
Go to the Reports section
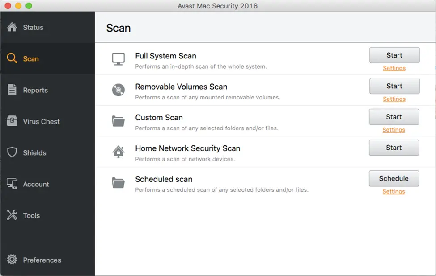tap(47, 90)
